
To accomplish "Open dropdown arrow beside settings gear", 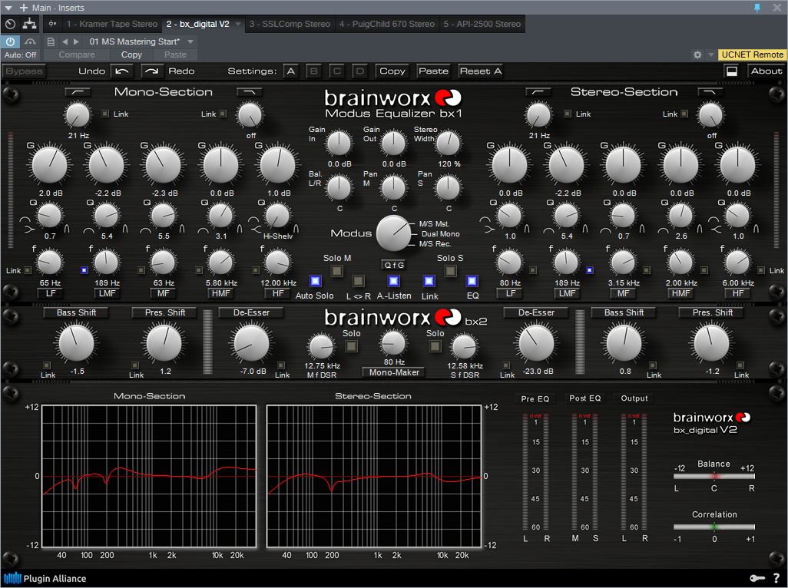I will pyautogui.click(x=710, y=55).
